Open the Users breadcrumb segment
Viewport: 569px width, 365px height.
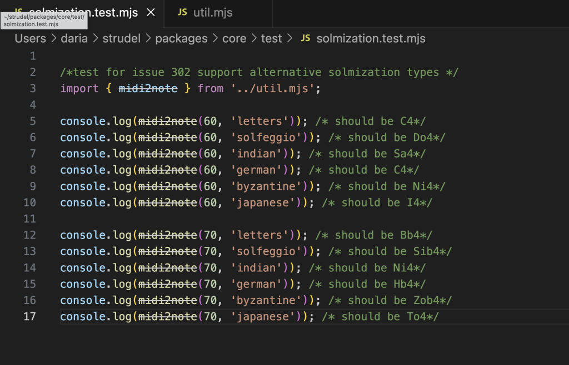31,38
